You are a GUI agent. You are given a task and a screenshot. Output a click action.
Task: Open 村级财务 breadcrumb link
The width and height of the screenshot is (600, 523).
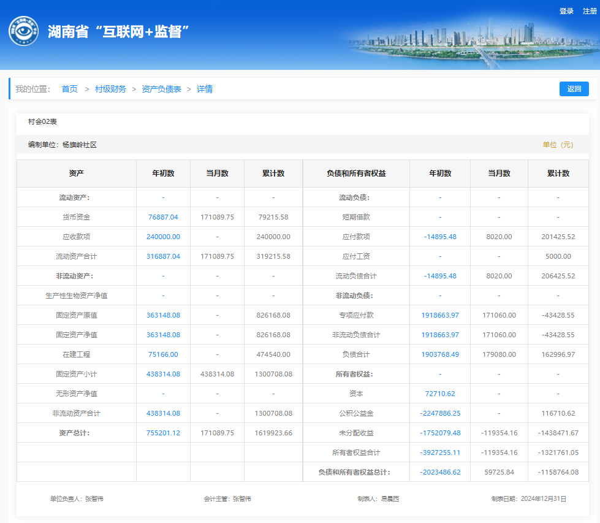110,89
